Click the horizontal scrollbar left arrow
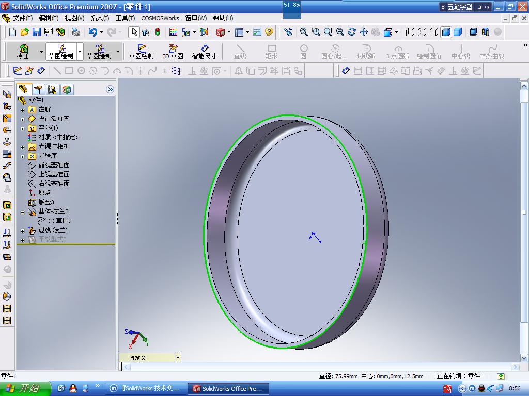The image size is (529, 396). 126,367
